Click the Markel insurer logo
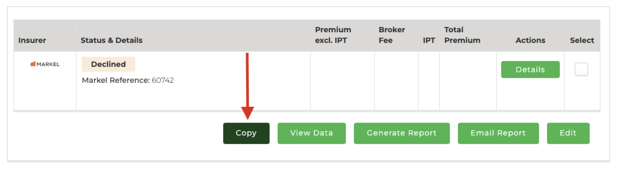This screenshot has width=618, height=169. point(45,64)
